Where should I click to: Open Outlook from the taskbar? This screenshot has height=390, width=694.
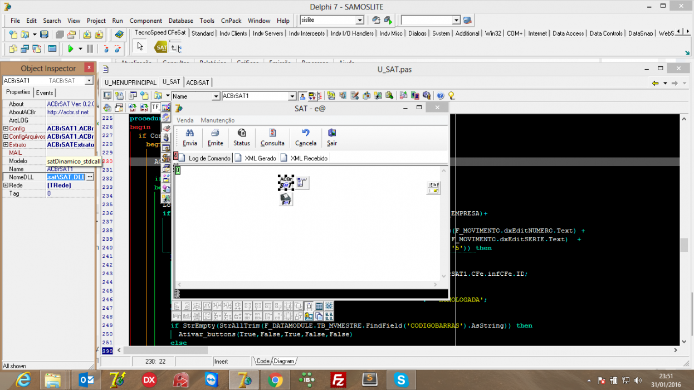point(86,380)
